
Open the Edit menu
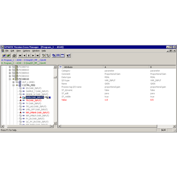click(12, 51)
